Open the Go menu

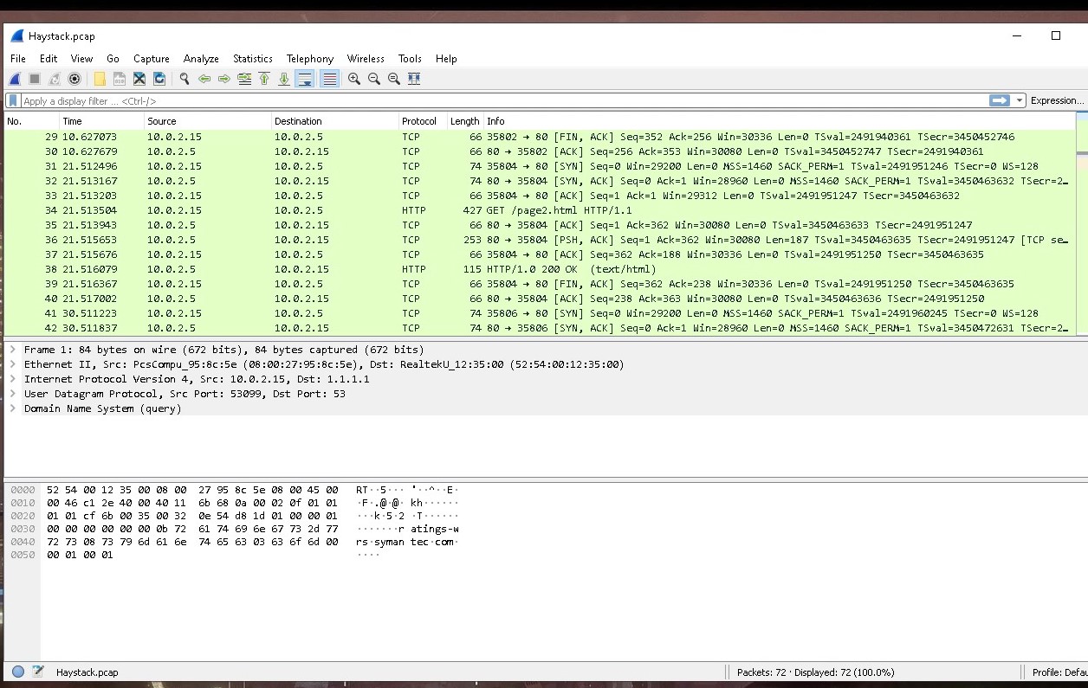pos(113,59)
